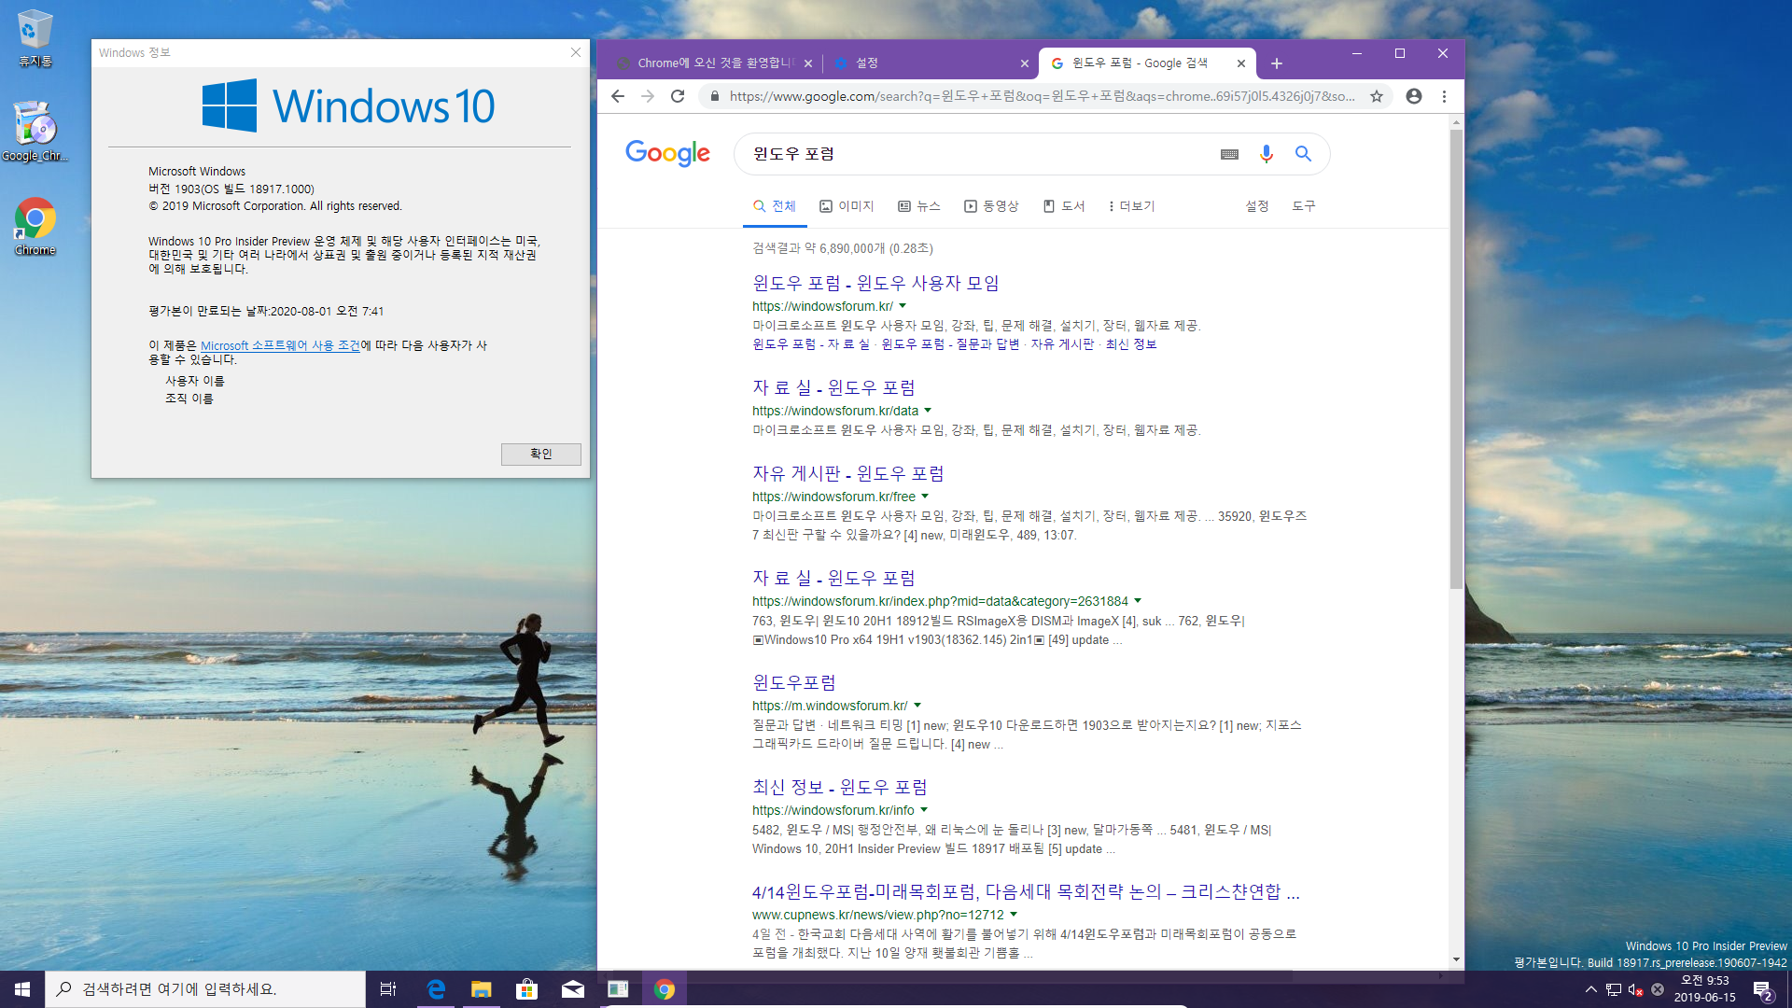Open result '자유 게시판 - 윈도우 포럼'
The height and width of the screenshot is (1008, 1792).
[x=848, y=473]
